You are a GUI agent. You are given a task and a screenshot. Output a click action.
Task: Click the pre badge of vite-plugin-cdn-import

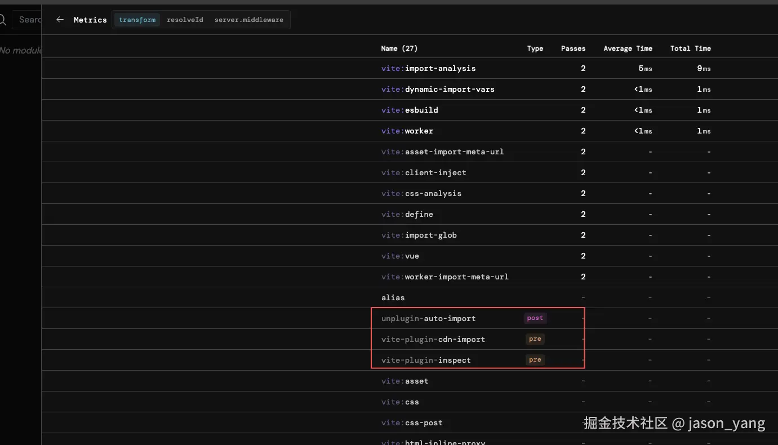coord(535,339)
